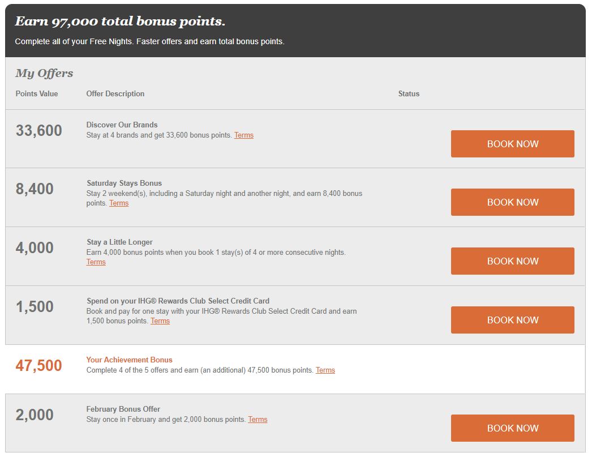Image resolution: width=592 pixels, height=457 pixels.
Task: Select the Your Achievement Bonus title
Action: click(129, 360)
